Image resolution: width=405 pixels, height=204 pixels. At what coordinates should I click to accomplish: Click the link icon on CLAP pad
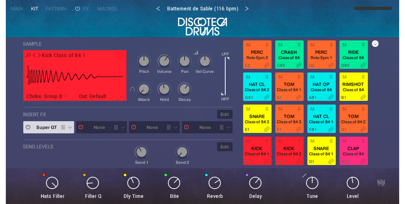pyautogui.click(x=363, y=162)
